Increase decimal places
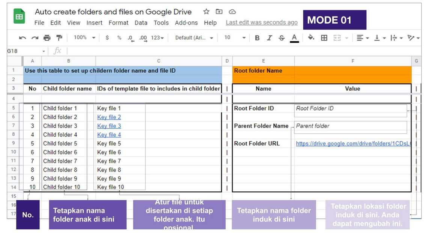Screen dimensions: 428x233 143,38
